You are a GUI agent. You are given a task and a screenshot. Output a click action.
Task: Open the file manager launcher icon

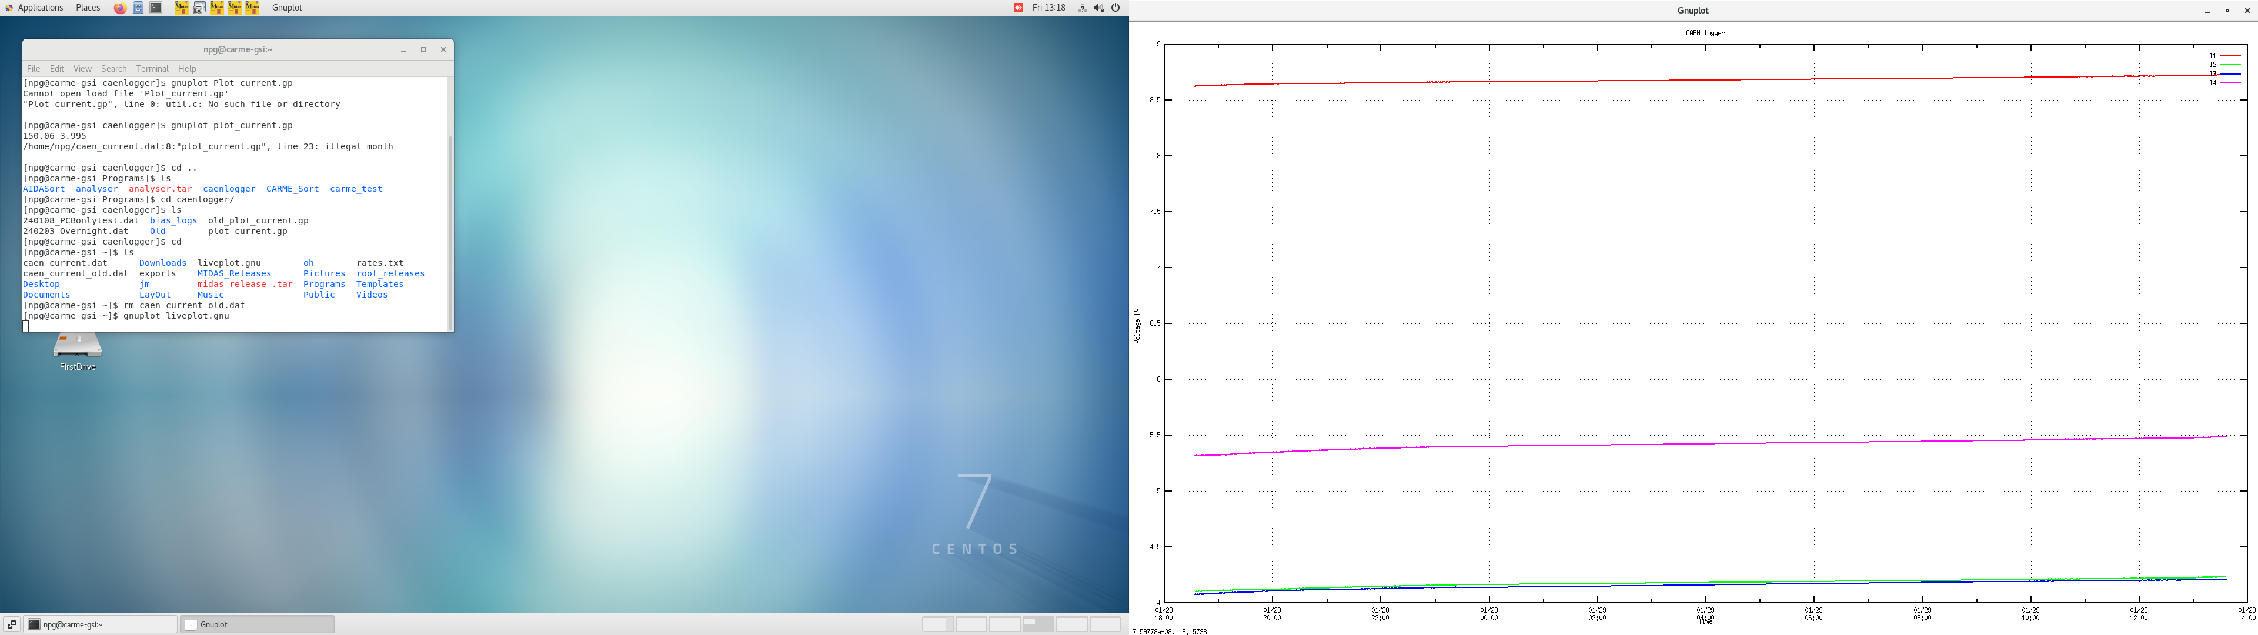pos(139,8)
